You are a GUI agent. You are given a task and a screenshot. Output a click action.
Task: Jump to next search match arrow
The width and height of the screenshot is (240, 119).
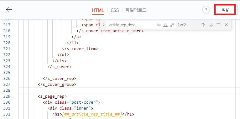tap(211, 25)
